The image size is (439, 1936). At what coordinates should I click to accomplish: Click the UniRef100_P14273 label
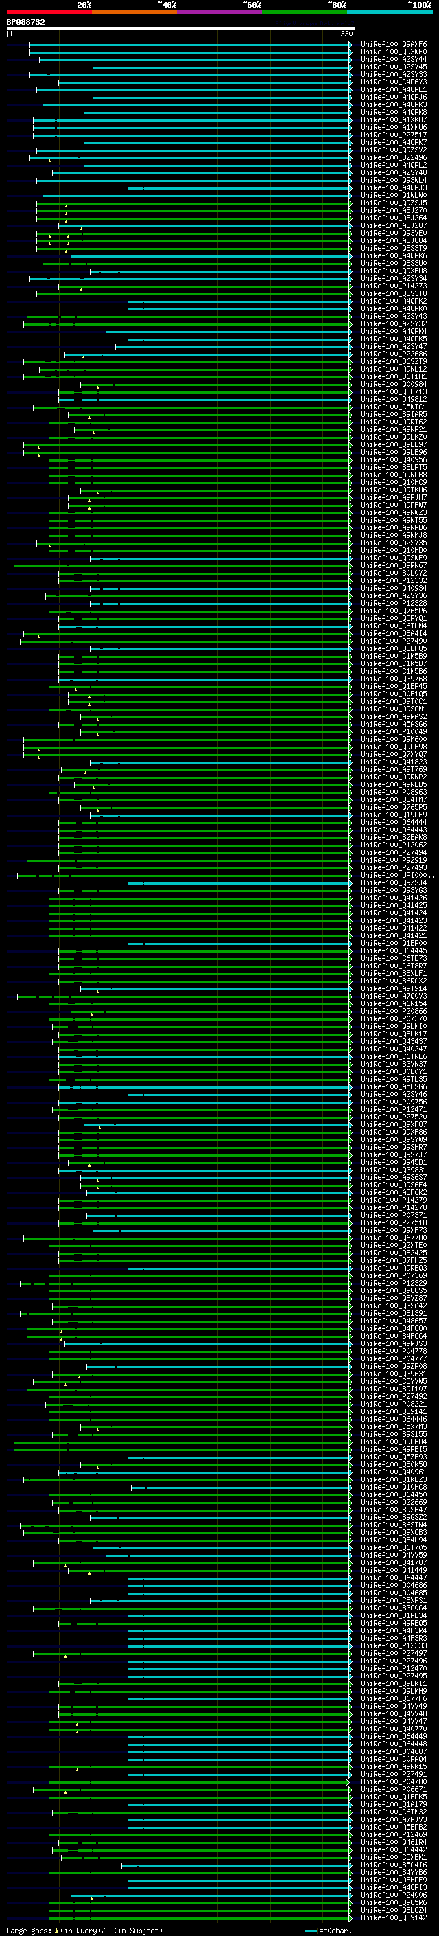click(x=394, y=286)
